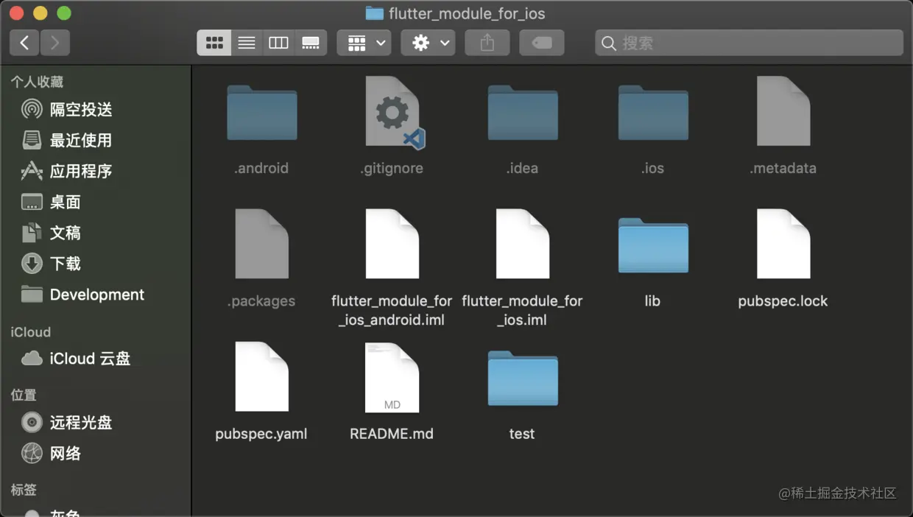Click the edit tags toolbar button
Image resolution: width=913 pixels, height=517 pixels.
click(541, 43)
